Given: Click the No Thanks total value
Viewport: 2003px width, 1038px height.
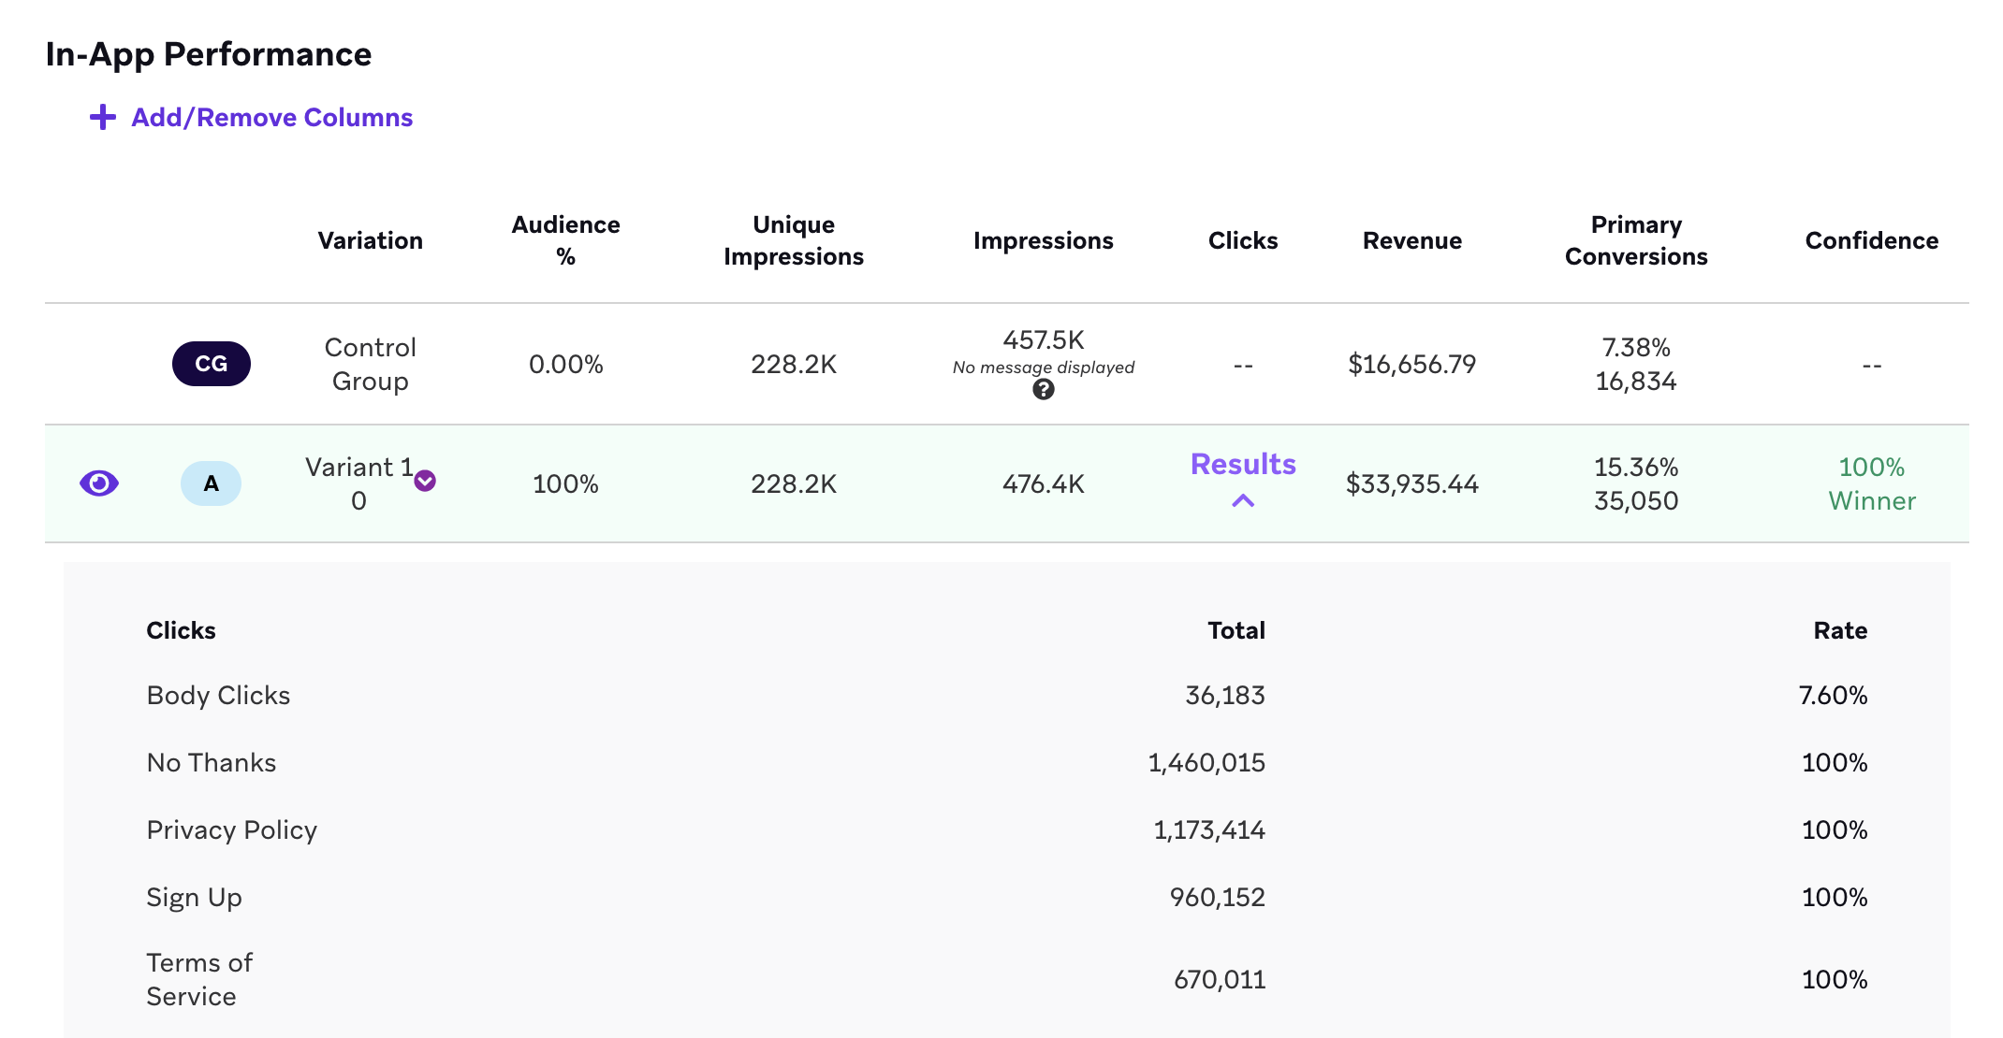Looking at the screenshot, I should point(1206,762).
